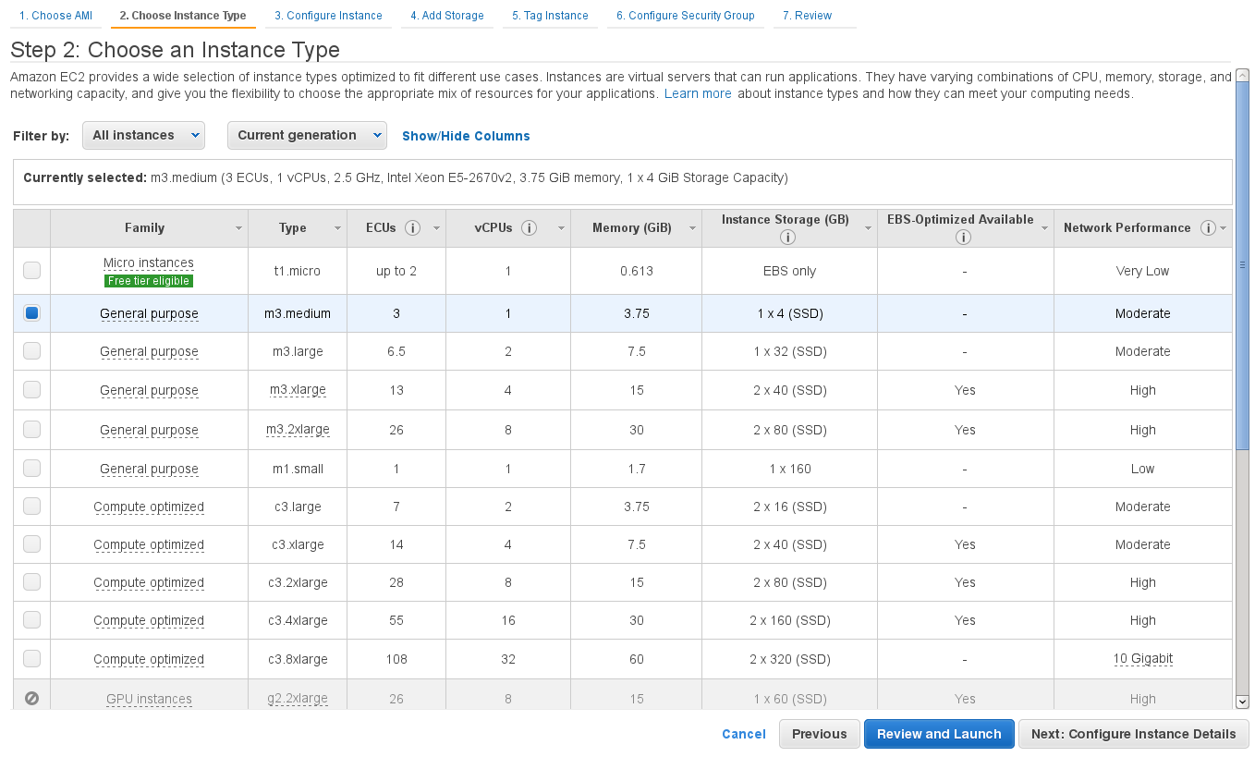The height and width of the screenshot is (757, 1255).
Task: Expand the Family column sort arrow
Action: (x=238, y=228)
